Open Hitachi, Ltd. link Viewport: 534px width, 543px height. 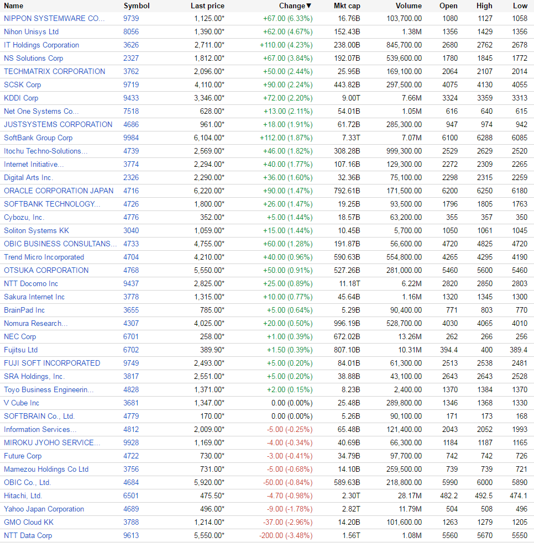point(23,496)
